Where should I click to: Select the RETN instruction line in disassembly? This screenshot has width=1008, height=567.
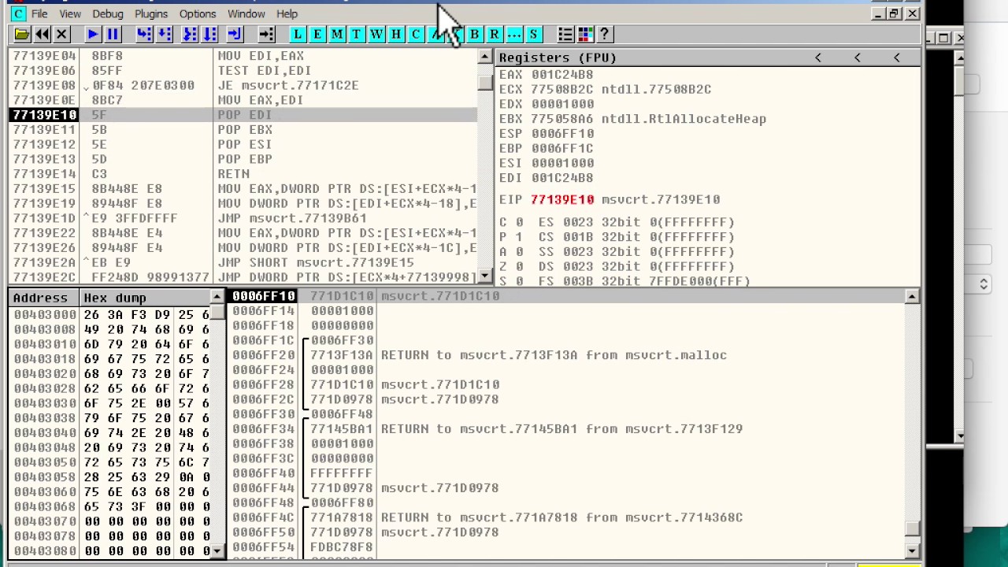point(243,174)
